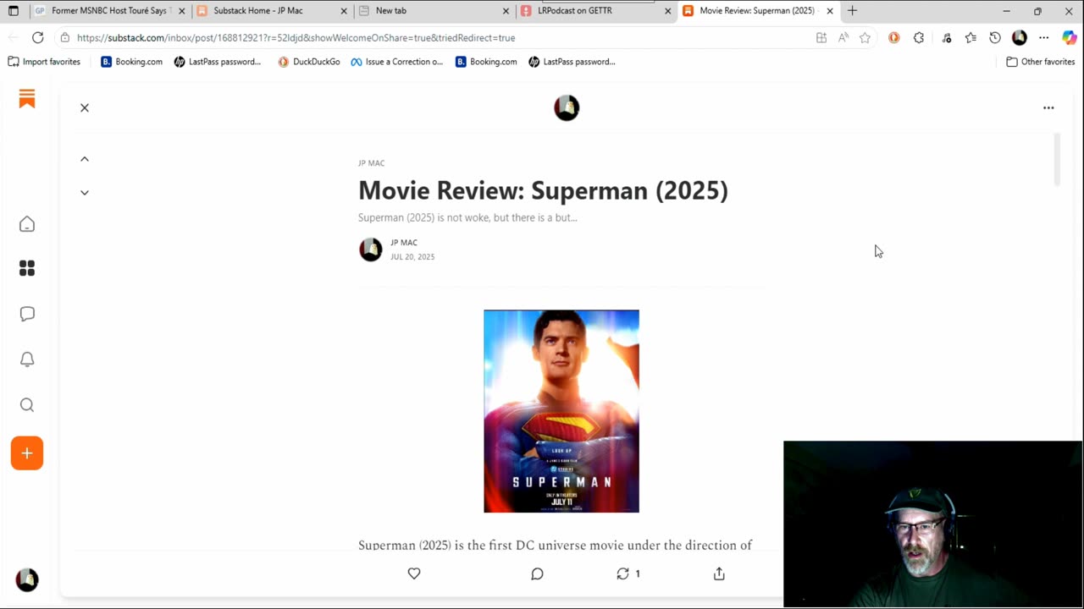Viewport: 1084px width, 609px height.
Task: Open the split screen icon in address bar
Action: click(821, 38)
